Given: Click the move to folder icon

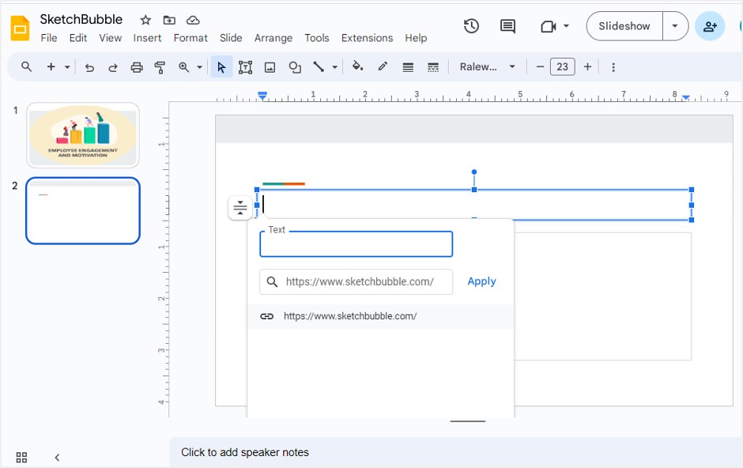Looking at the screenshot, I should (169, 20).
